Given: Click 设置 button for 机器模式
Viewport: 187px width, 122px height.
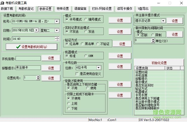Looking at the screenshot, I should click(120, 56).
